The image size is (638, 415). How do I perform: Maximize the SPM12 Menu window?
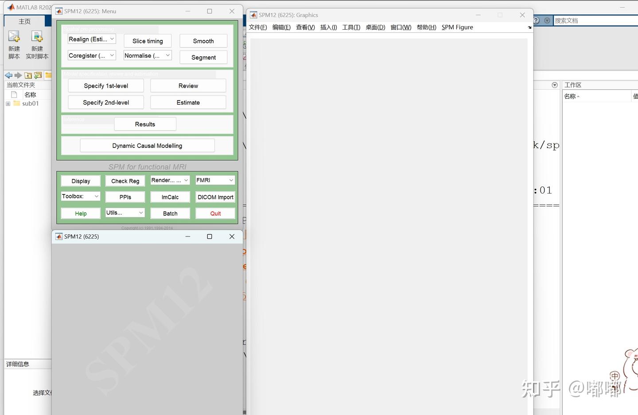pyautogui.click(x=210, y=12)
